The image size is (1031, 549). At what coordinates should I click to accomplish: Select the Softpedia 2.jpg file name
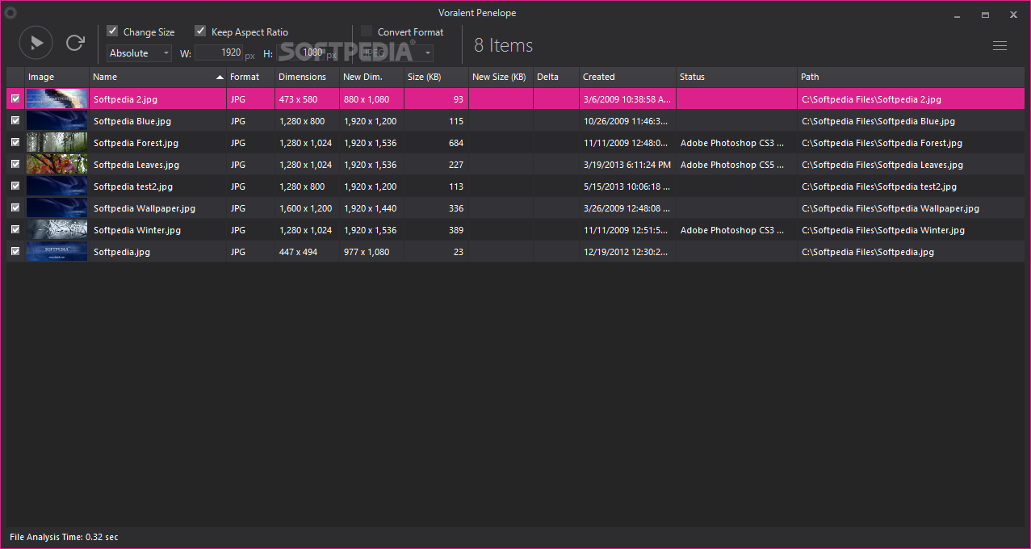(x=126, y=99)
